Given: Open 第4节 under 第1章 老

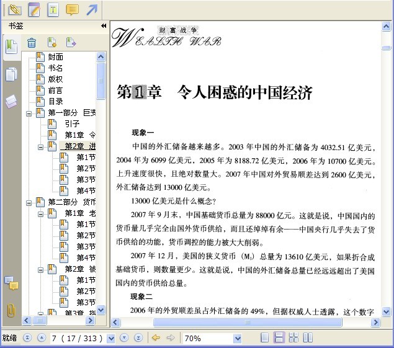Looking at the screenshot, I should pyautogui.click(x=86, y=257).
